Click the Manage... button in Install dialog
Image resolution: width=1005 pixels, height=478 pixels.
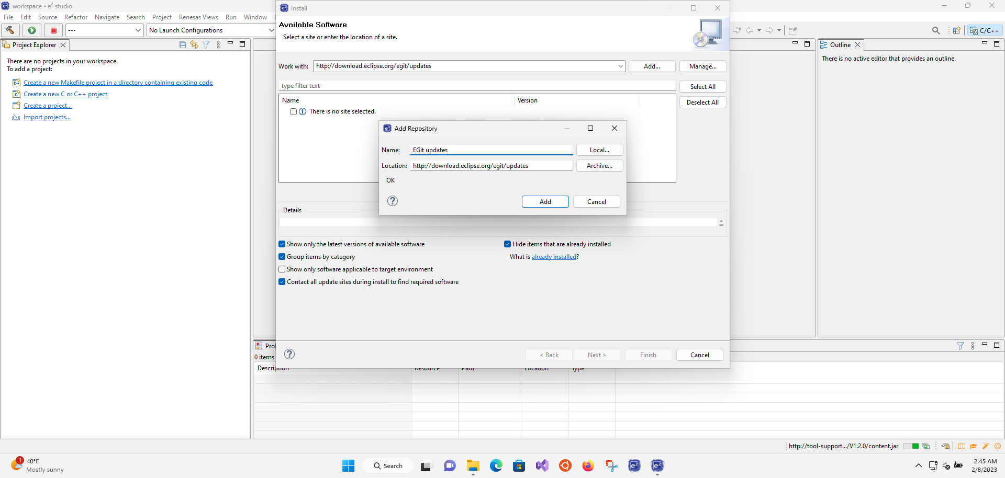(702, 66)
